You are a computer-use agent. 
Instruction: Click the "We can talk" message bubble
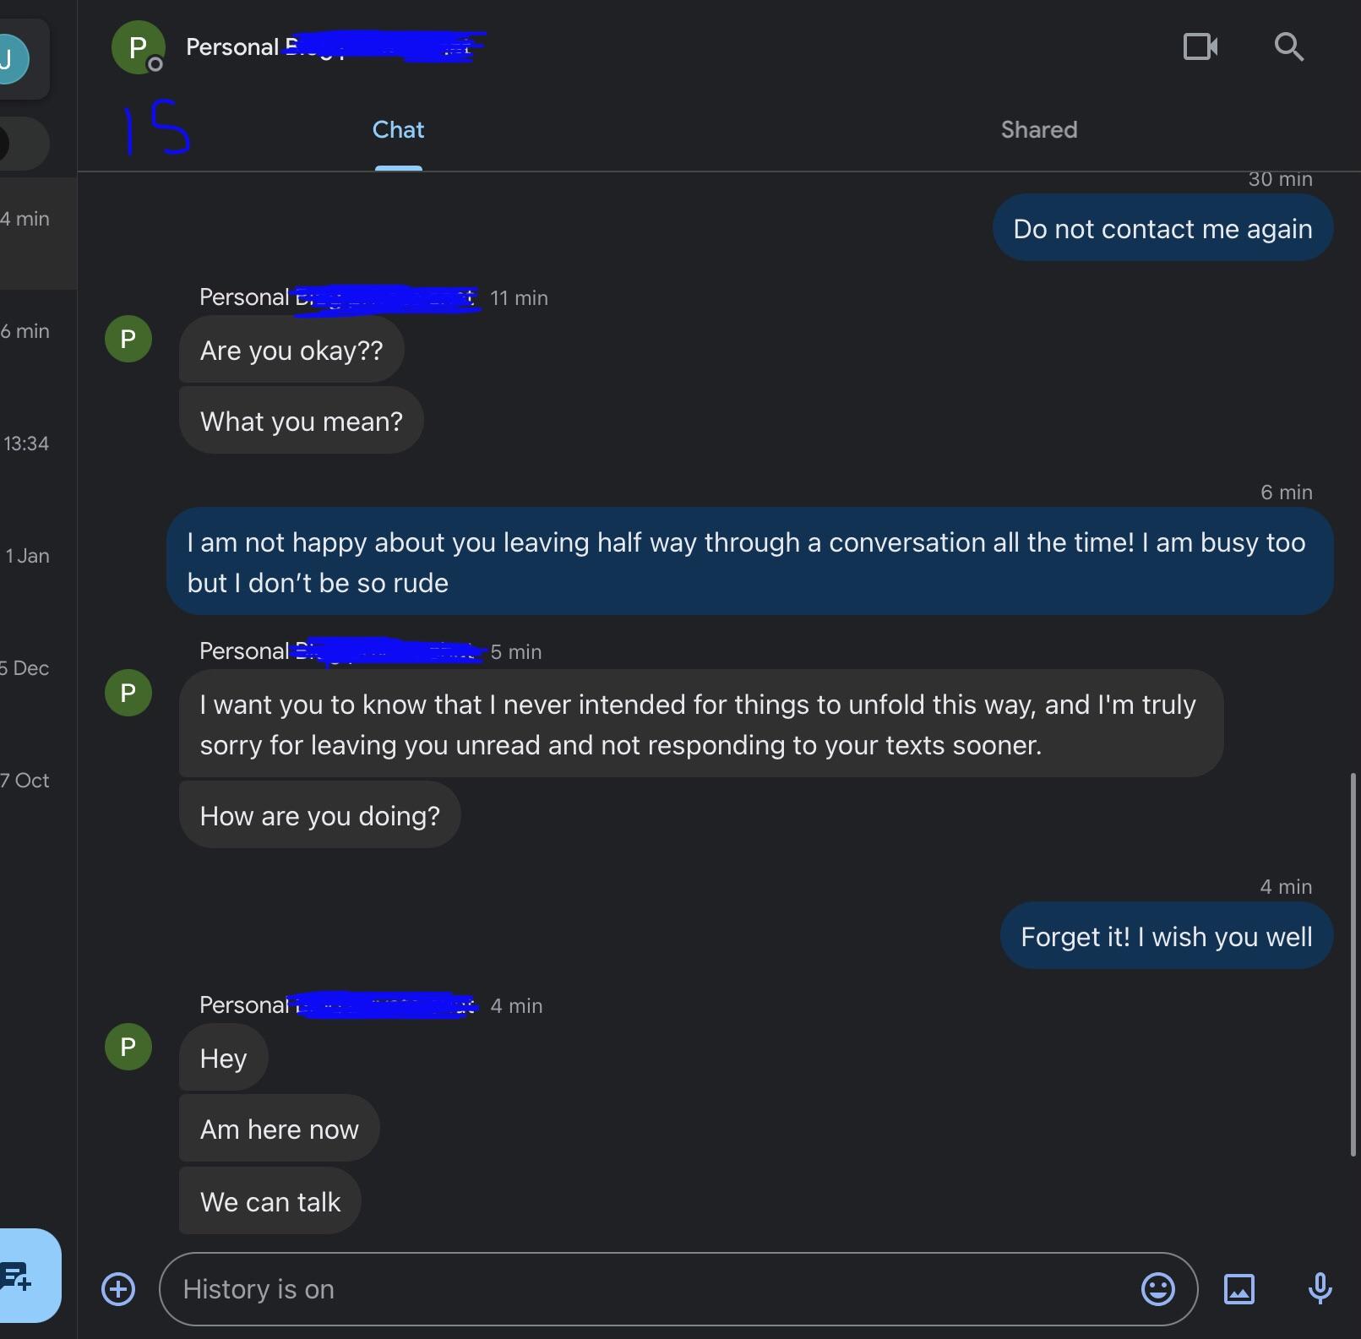pyautogui.click(x=270, y=1201)
